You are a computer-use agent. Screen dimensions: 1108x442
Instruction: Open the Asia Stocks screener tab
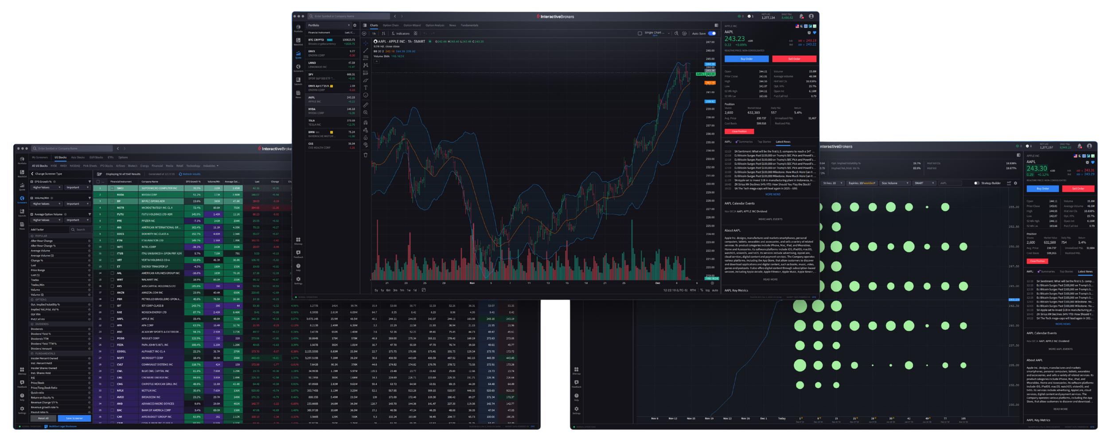point(78,158)
